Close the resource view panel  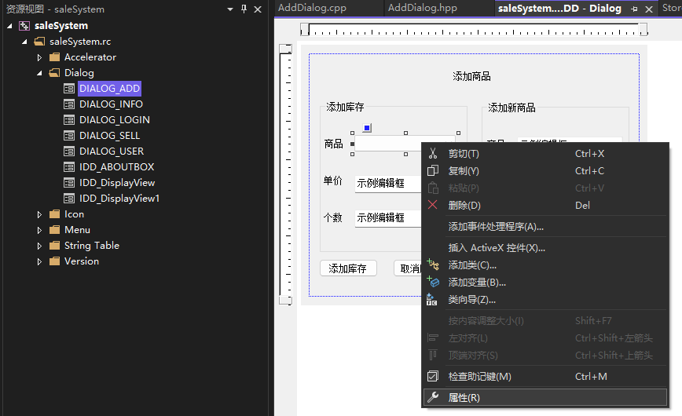pos(258,9)
